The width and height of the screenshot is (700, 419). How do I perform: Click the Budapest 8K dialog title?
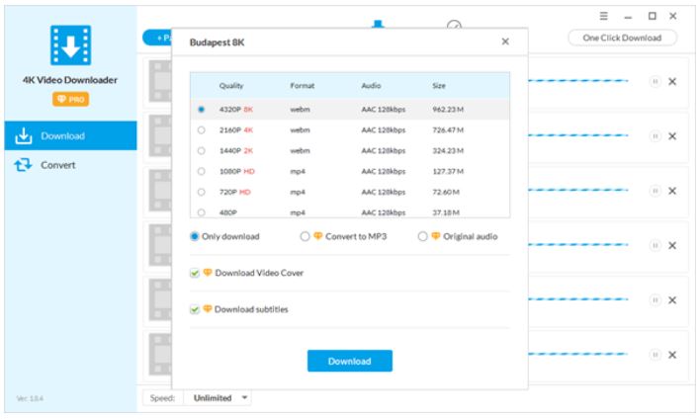(x=217, y=42)
